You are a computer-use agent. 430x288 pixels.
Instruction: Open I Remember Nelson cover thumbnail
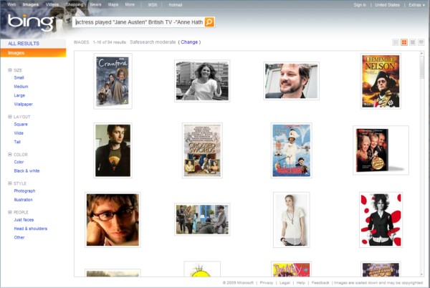381,81
